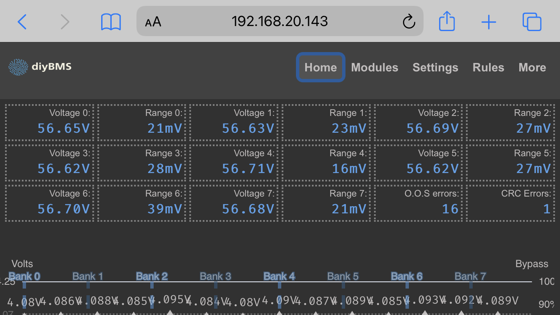560x315 pixels.
Task: Toggle Bank 1 in the chart legend
Action: (87, 276)
